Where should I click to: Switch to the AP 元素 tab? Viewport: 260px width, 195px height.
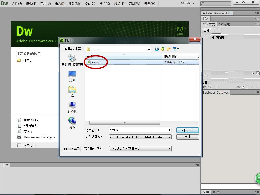224,24
